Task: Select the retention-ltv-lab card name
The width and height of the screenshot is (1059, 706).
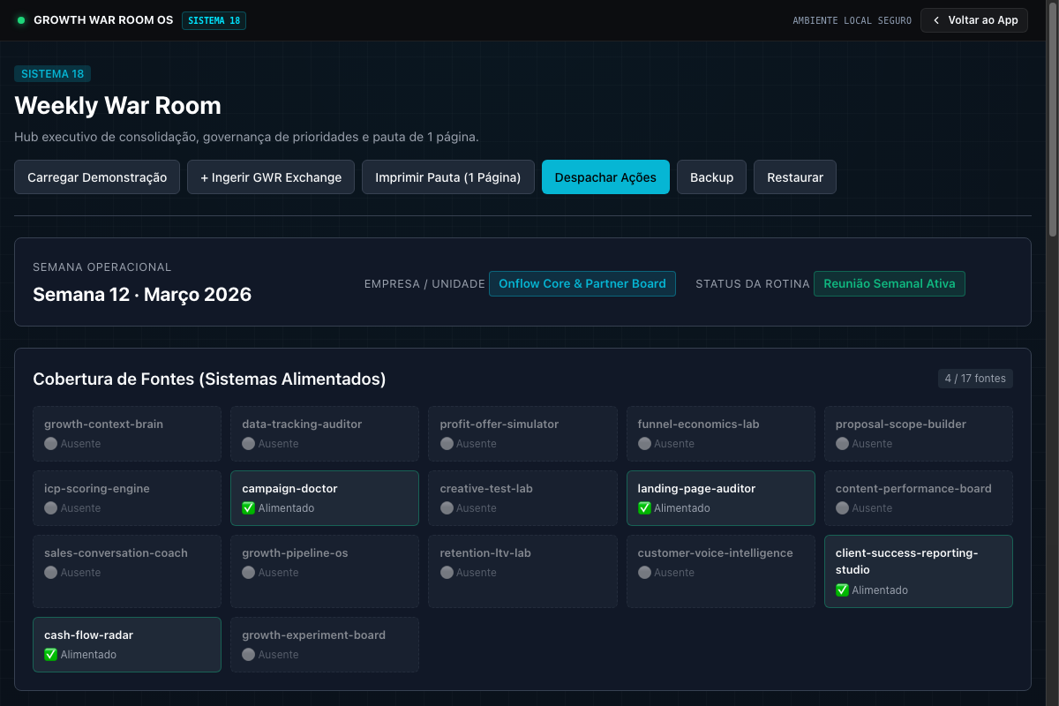Action: click(x=485, y=553)
